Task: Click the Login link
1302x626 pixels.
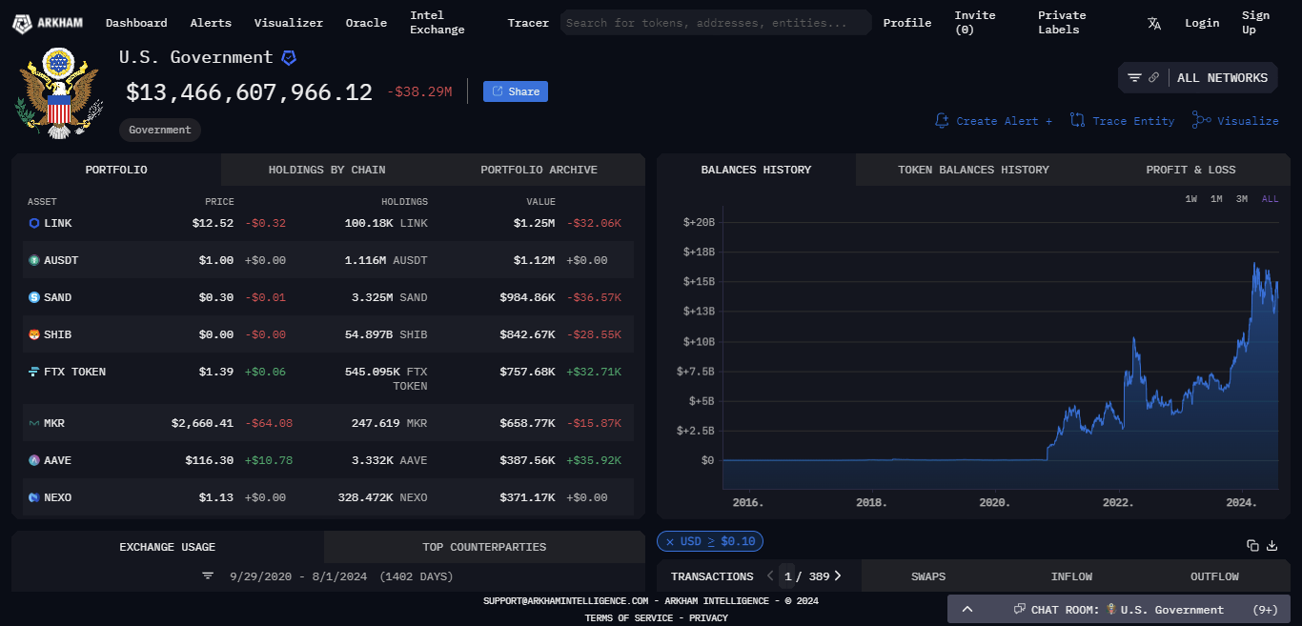Action: [x=1202, y=23]
